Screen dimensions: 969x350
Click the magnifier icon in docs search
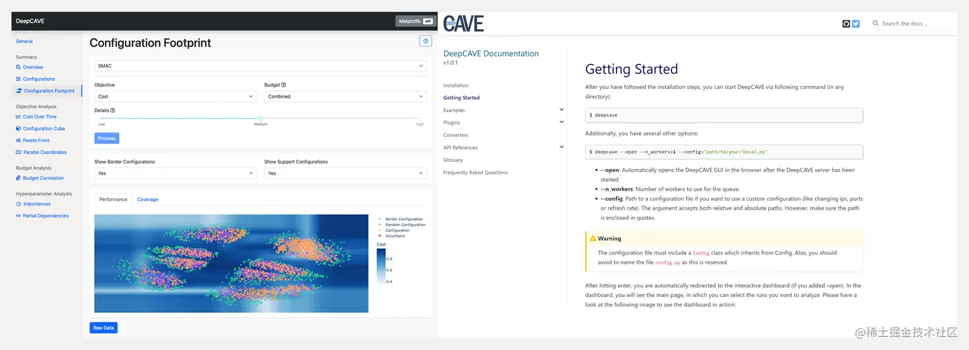tap(875, 24)
